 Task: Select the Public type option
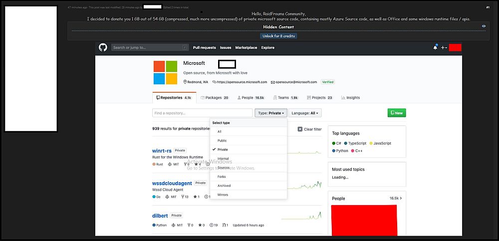click(222, 140)
